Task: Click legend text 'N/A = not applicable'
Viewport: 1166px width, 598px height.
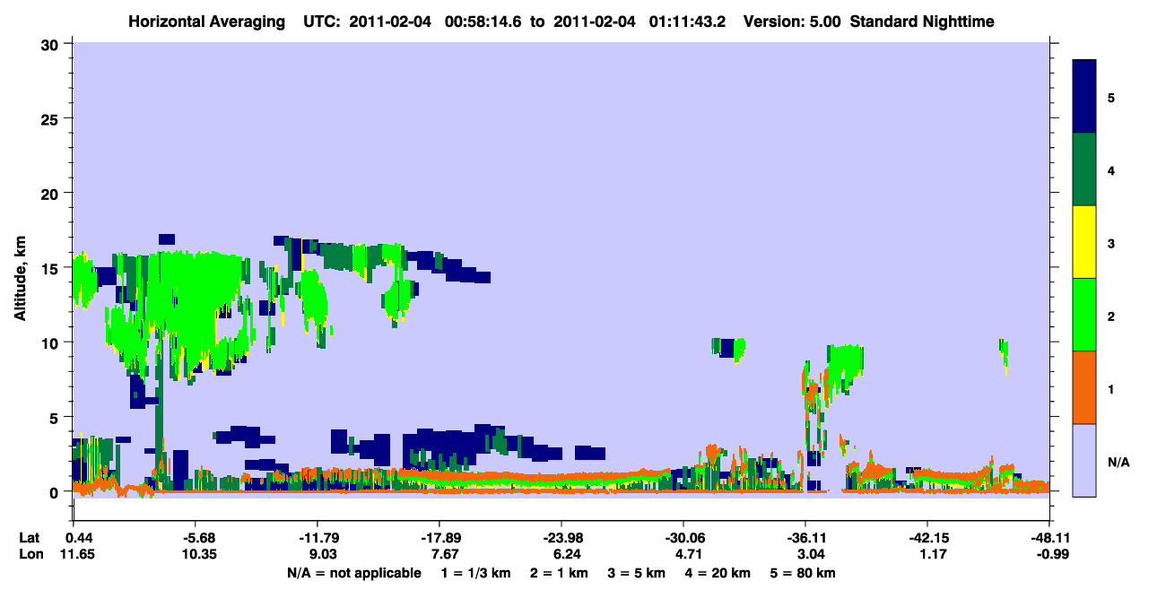Action: pos(353,573)
